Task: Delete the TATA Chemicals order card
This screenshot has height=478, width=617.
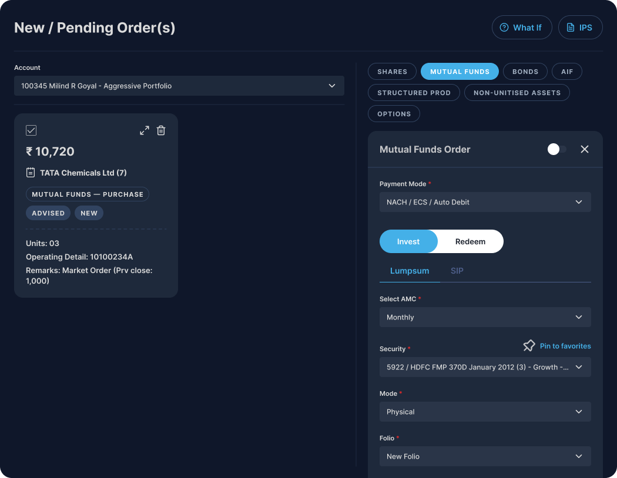Action: [x=161, y=130]
